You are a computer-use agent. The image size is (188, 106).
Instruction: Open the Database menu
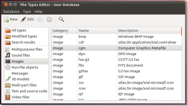tap(11, 12)
